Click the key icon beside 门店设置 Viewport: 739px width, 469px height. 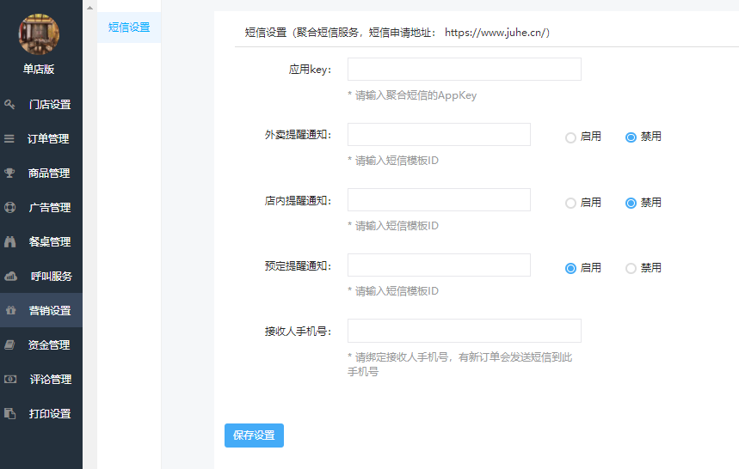pyautogui.click(x=9, y=104)
